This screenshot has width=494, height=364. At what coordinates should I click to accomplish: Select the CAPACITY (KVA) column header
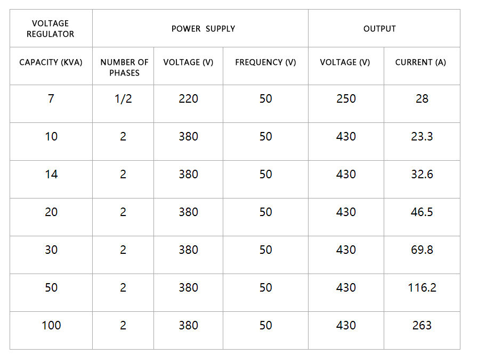[51, 66]
